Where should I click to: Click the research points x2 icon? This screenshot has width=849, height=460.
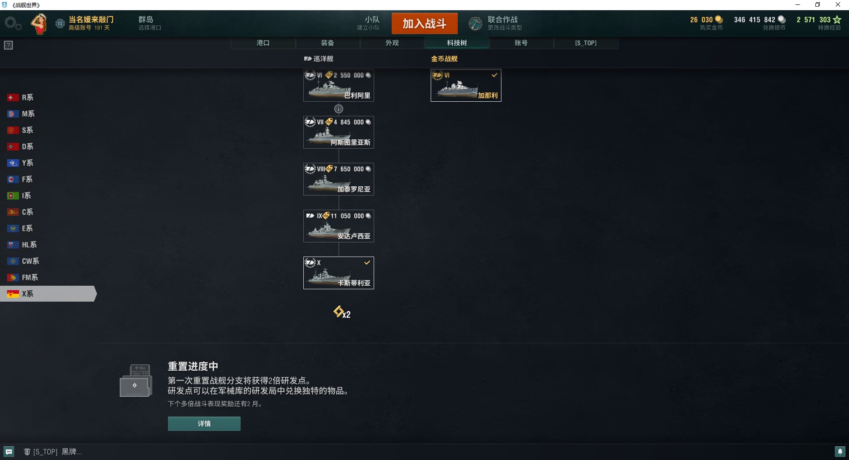342,312
